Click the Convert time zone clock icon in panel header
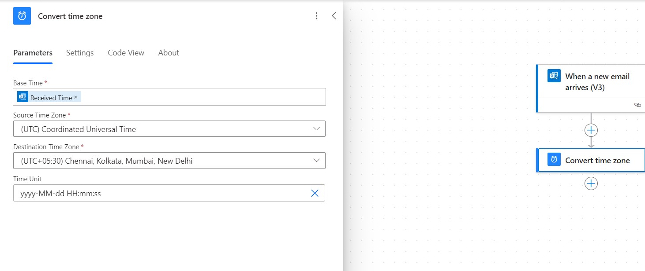The height and width of the screenshot is (271, 645). click(22, 16)
